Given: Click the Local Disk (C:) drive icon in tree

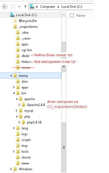Looking at the screenshot, I should tap(12, 15).
